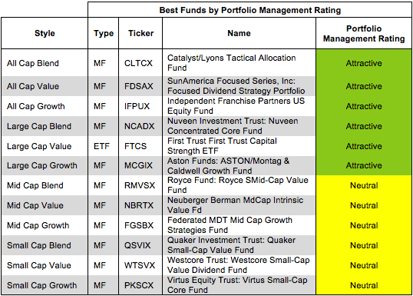Click the Ticker column header
Viewport: 413px width, 296px height.
click(x=140, y=33)
